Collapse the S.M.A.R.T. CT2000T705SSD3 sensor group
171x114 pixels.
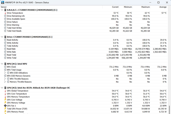coord(2,10)
